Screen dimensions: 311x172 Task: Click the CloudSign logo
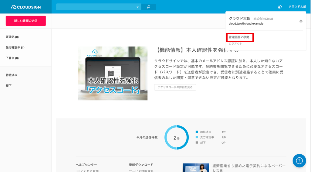click(x=26, y=7)
